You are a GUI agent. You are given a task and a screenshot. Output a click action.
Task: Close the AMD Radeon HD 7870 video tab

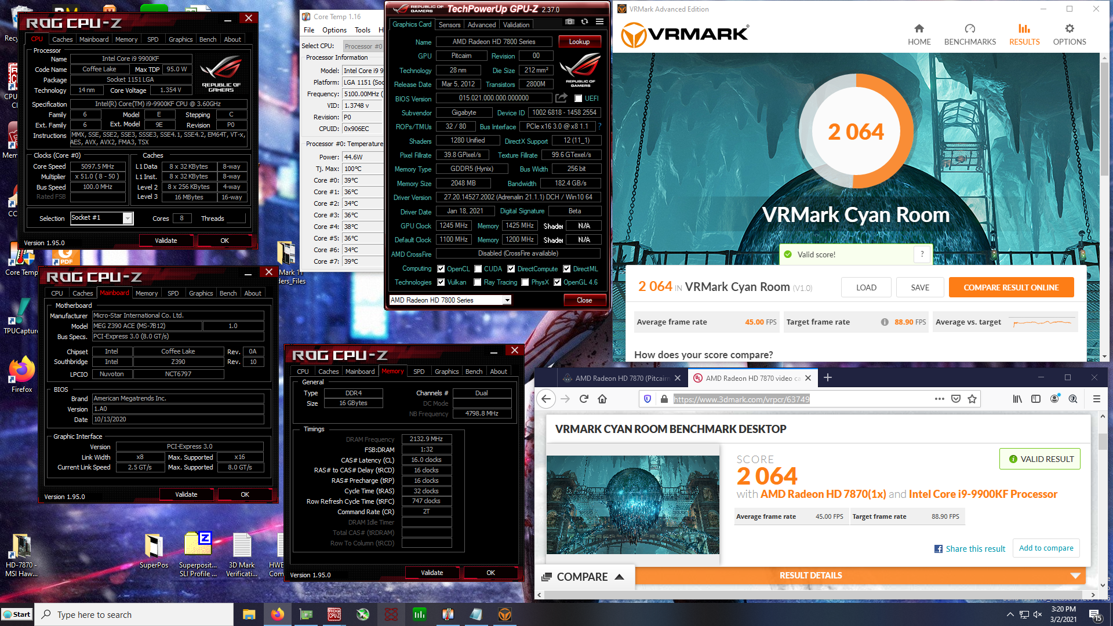(x=808, y=378)
